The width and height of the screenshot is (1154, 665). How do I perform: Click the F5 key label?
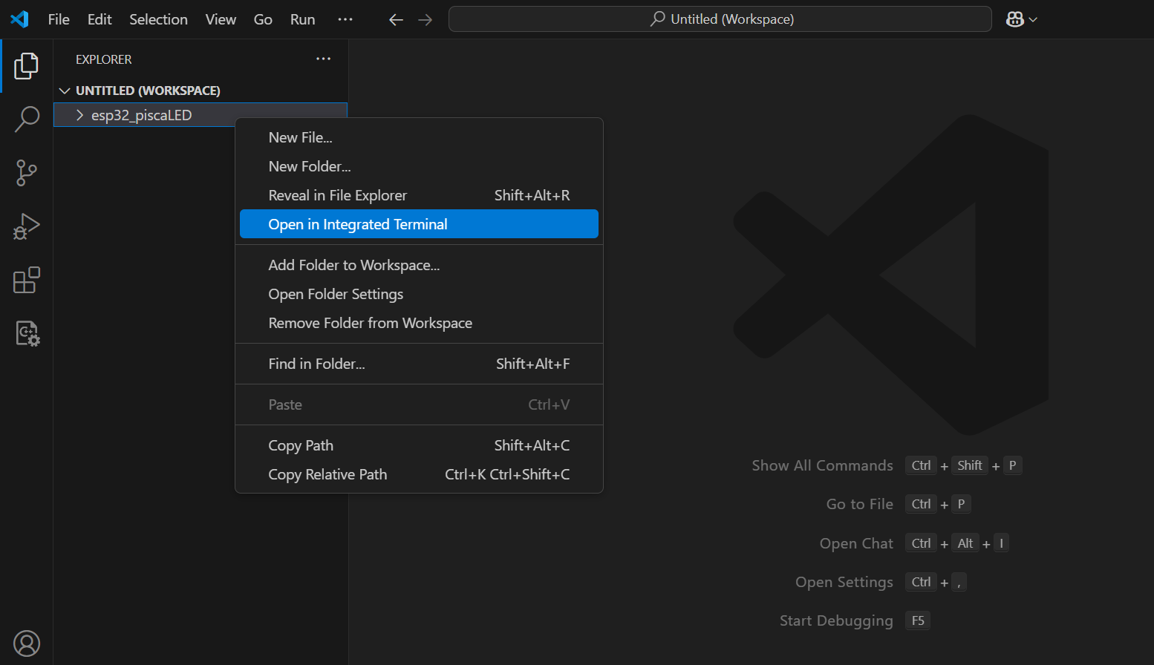tap(918, 620)
